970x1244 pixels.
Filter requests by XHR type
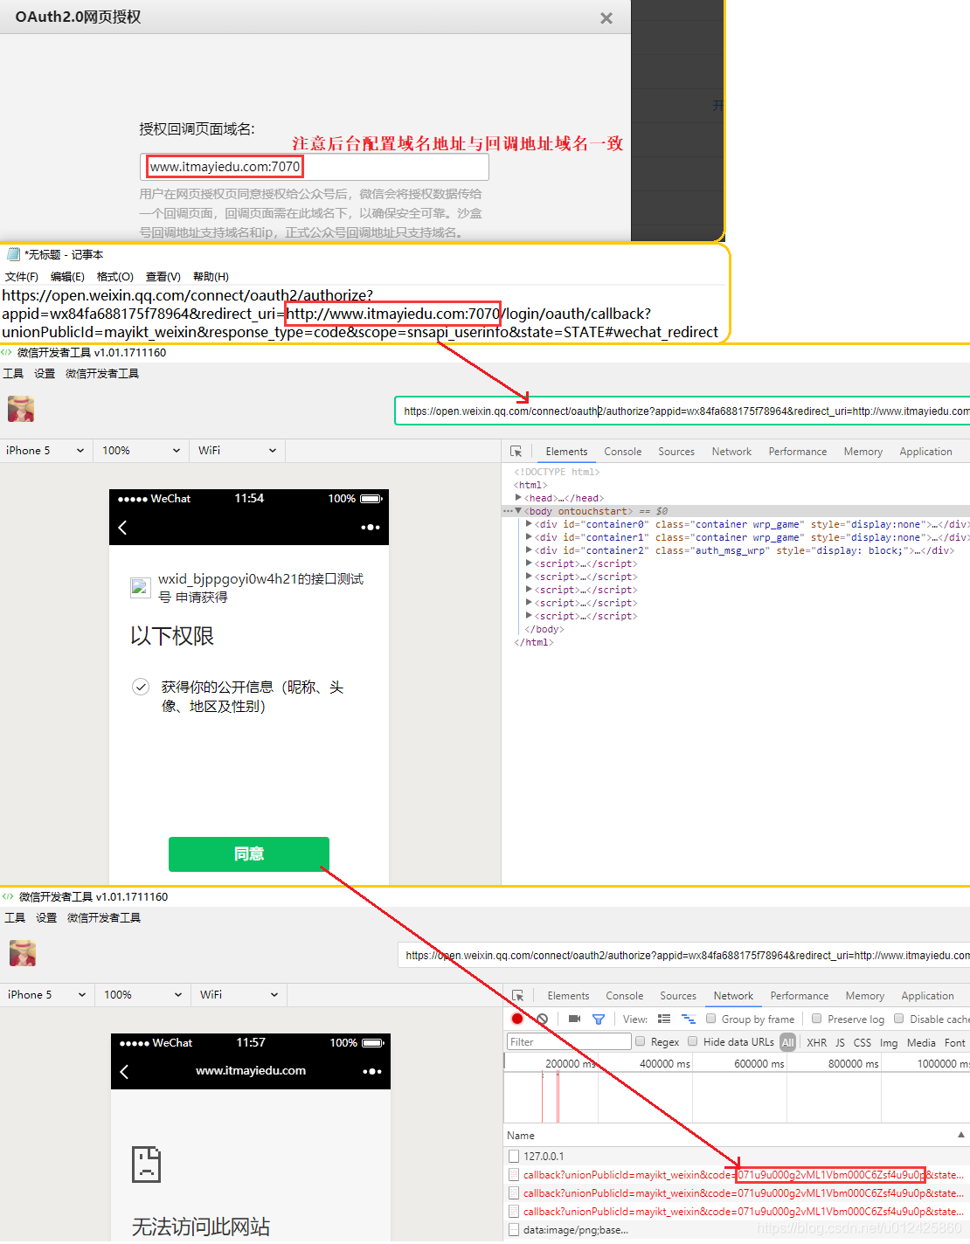click(817, 1042)
